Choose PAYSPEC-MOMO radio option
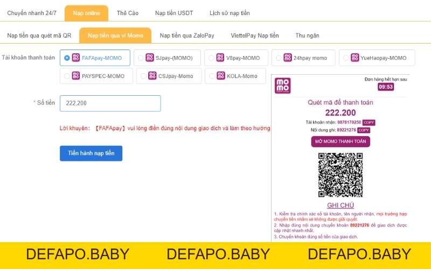Viewport: 431px width, 269px height. pyautogui.click(x=67, y=76)
